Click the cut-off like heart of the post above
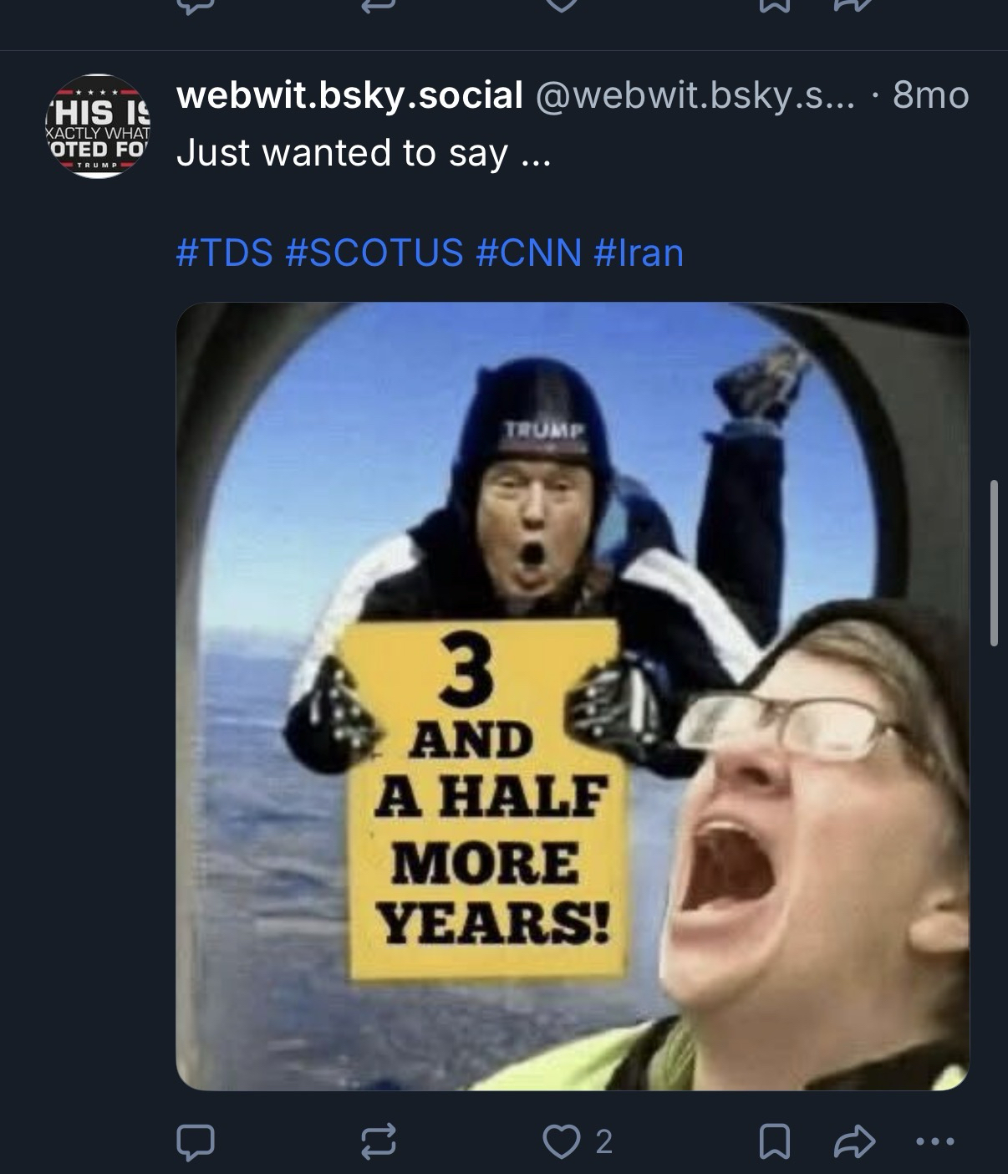Viewport: 1008px width, 1174px height. [561, 5]
